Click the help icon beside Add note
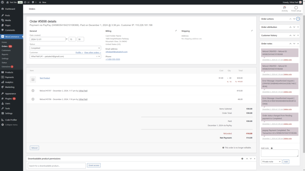Screen dimensions: 305x171 (272, 148)
